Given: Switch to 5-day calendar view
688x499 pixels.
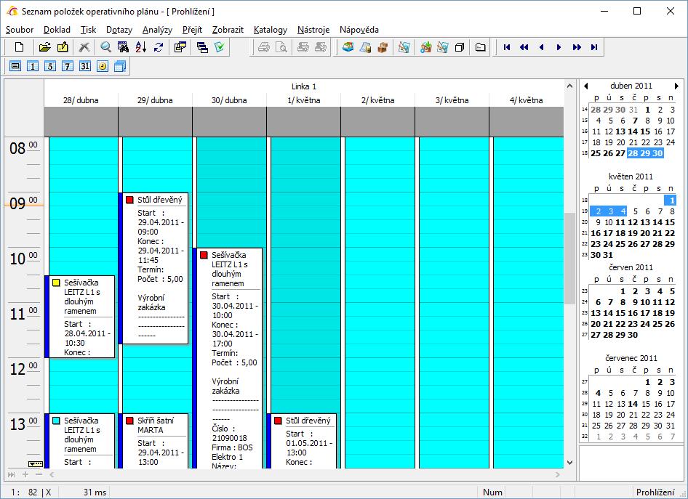Looking at the screenshot, I should pos(50,66).
